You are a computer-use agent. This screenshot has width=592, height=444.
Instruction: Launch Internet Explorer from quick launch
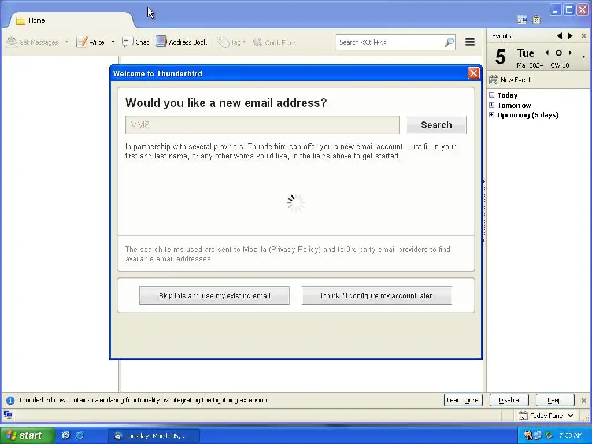pyautogui.click(x=80, y=435)
